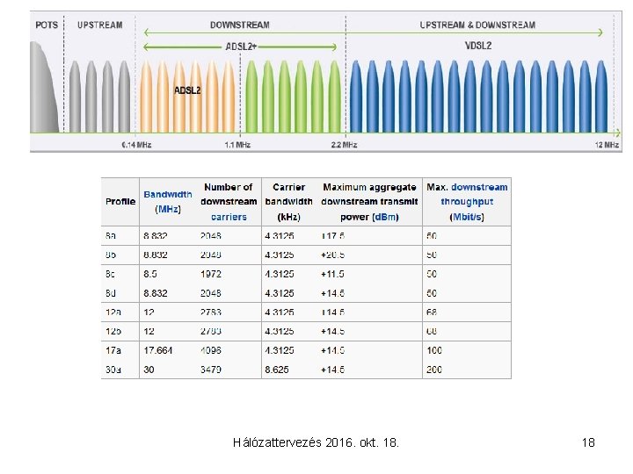Screen dimensions: 633x474
Task: Select the Profile column header
Action: [120, 202]
